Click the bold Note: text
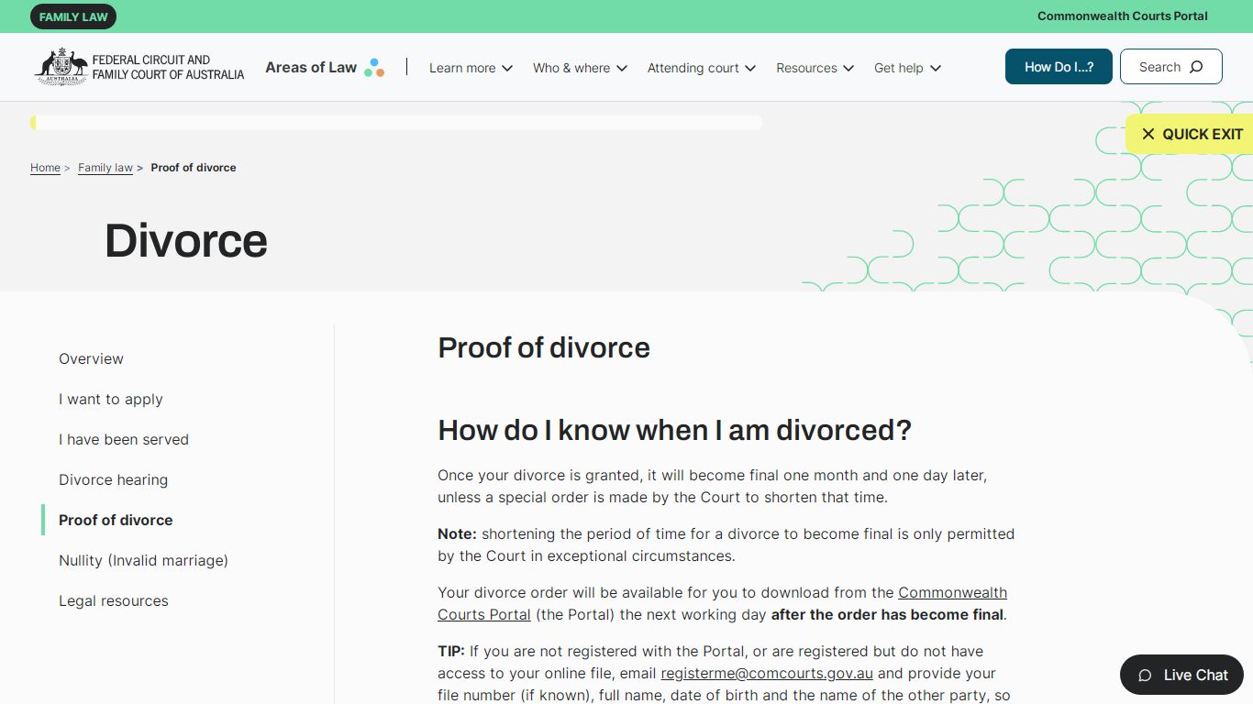The image size is (1253, 704). click(457, 533)
